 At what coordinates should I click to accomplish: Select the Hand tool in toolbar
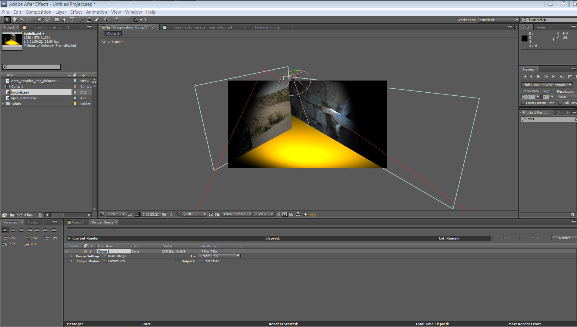(14, 20)
